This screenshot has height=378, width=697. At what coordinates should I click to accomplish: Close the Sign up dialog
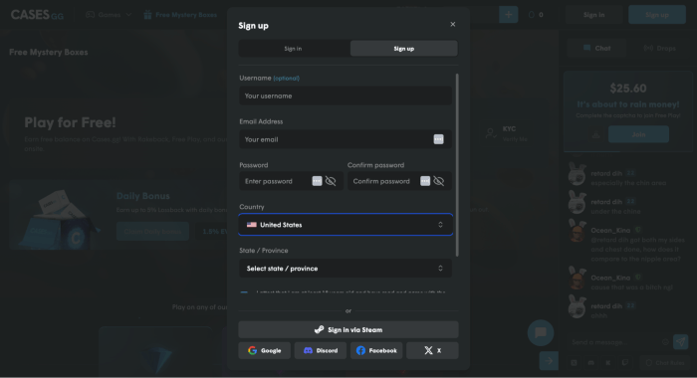pos(452,25)
